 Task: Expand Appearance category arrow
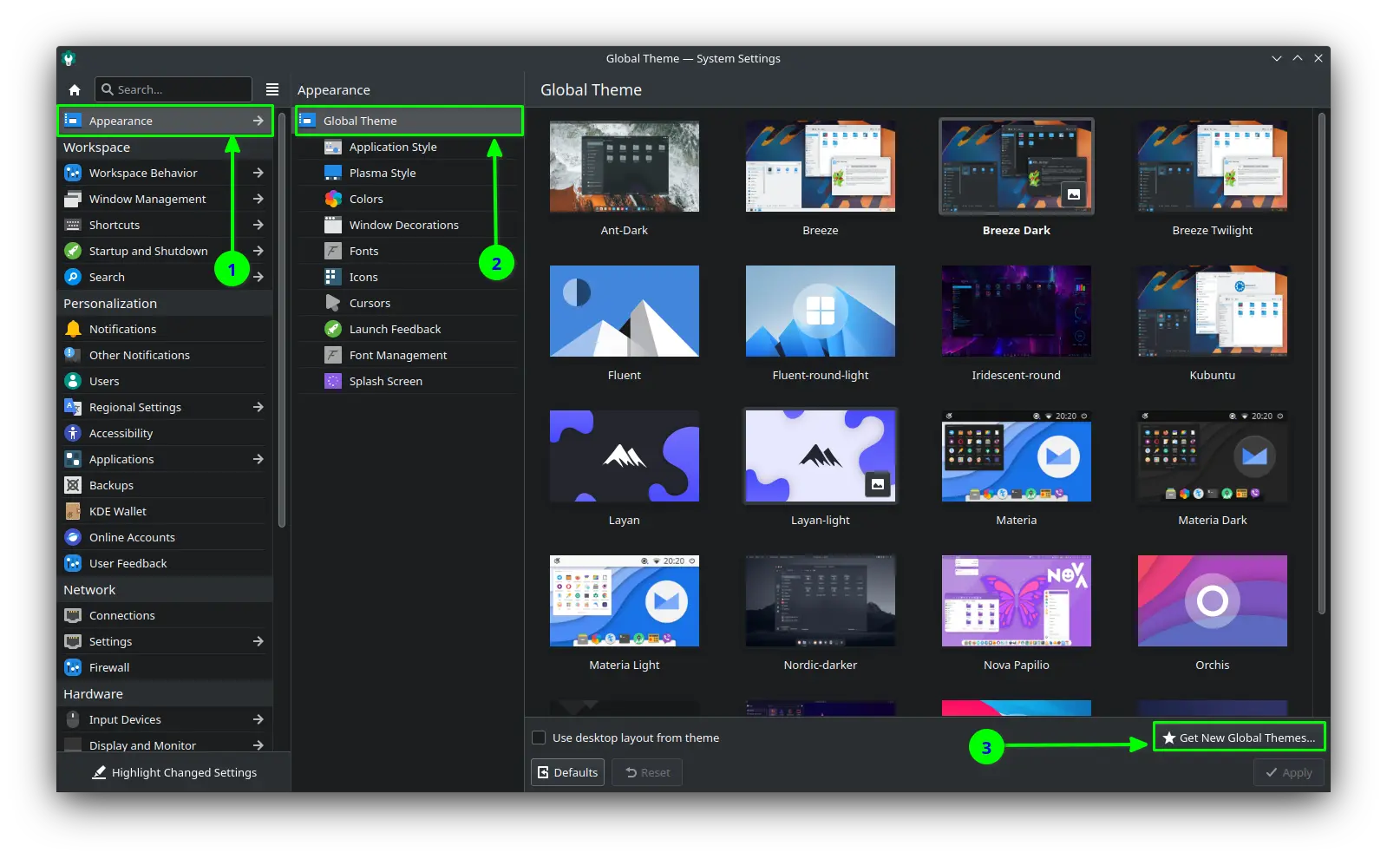258,121
